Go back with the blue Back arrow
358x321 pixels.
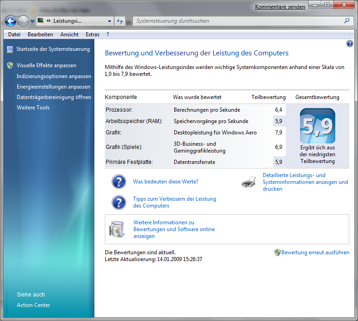(10, 21)
